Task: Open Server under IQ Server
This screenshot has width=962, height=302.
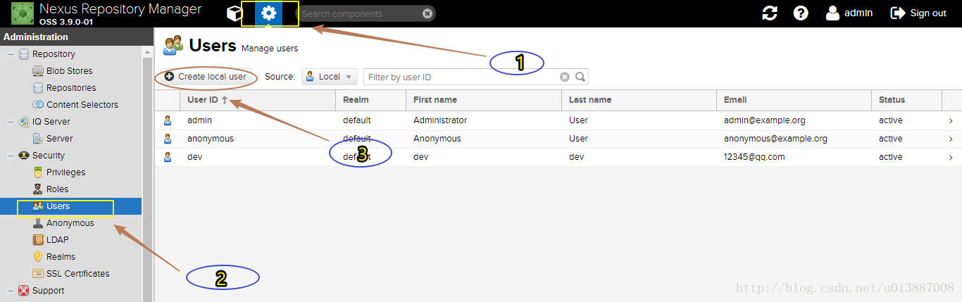Action: pyautogui.click(x=59, y=139)
